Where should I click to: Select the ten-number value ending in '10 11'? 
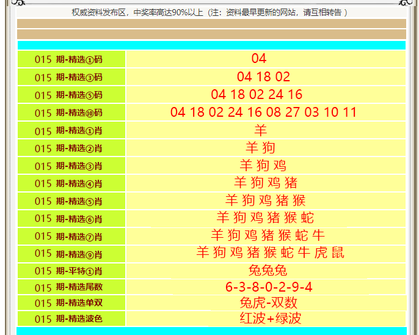click(263, 112)
